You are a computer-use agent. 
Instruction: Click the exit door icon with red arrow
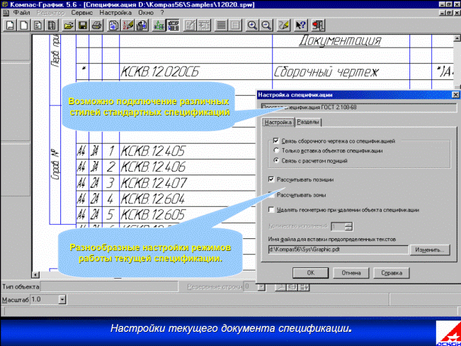tap(318, 26)
